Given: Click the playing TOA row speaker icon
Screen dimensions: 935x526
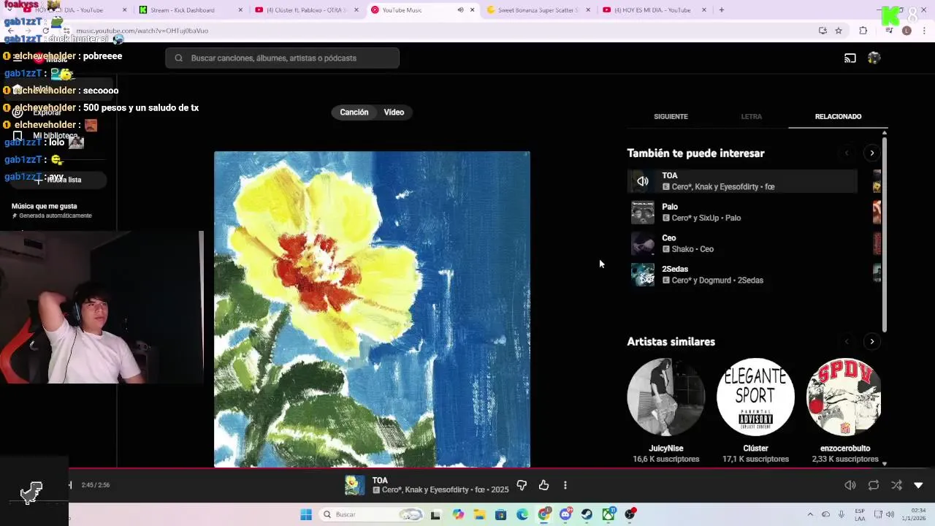Looking at the screenshot, I should click(643, 181).
